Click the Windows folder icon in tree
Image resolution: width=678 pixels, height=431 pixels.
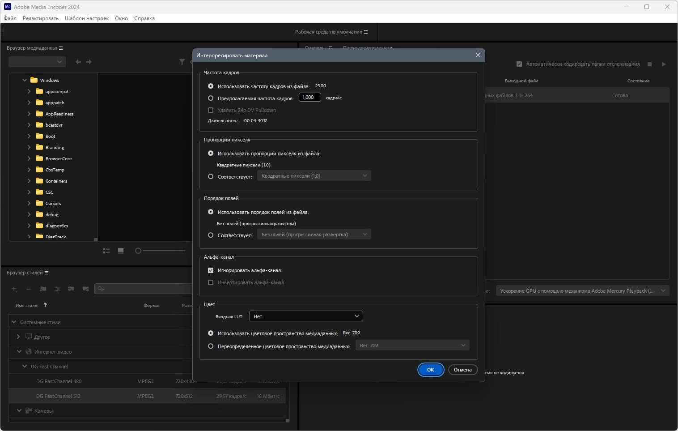pyautogui.click(x=34, y=80)
